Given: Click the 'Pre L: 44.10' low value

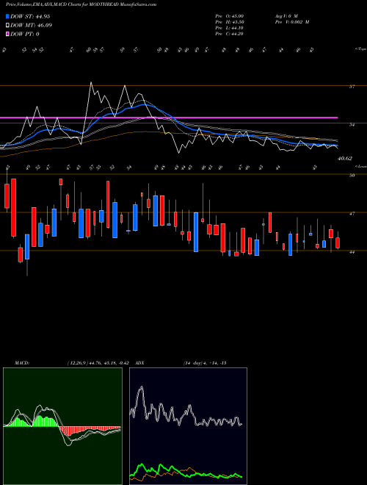Looking at the screenshot, I should click(230, 28).
